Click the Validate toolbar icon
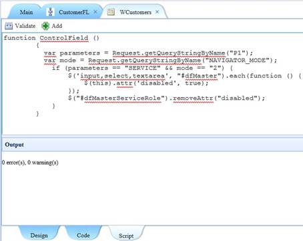This screenshot has width=303, height=241. (9, 26)
